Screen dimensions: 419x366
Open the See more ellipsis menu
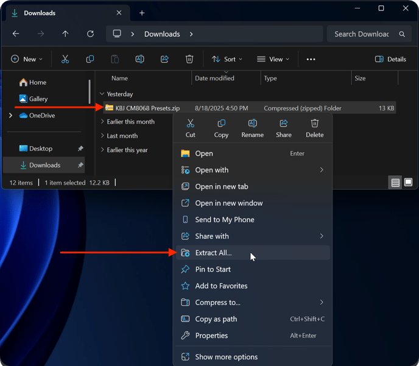pyautogui.click(x=311, y=59)
